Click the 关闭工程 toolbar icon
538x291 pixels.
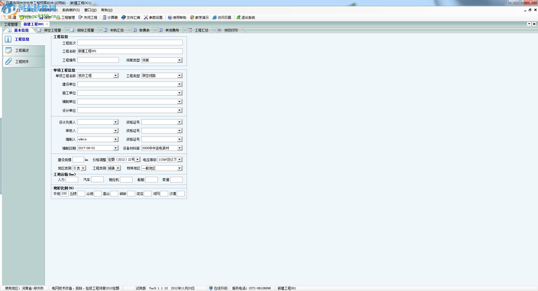click(88, 17)
